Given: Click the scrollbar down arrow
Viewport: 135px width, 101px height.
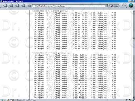Looking at the screenshot, I should pyautogui.click(x=134, y=98).
